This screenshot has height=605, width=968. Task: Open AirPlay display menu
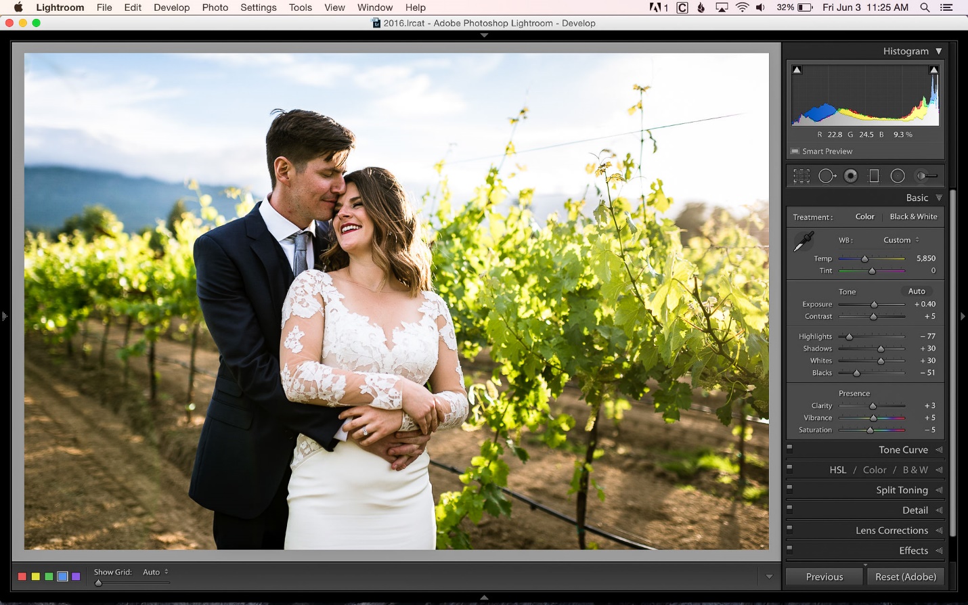click(722, 7)
